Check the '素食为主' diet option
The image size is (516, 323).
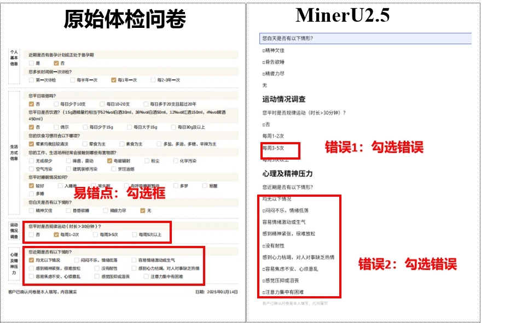tap(121, 144)
